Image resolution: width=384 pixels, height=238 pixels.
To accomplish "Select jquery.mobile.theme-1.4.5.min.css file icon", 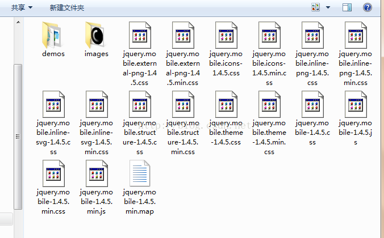I will pos(269,104).
